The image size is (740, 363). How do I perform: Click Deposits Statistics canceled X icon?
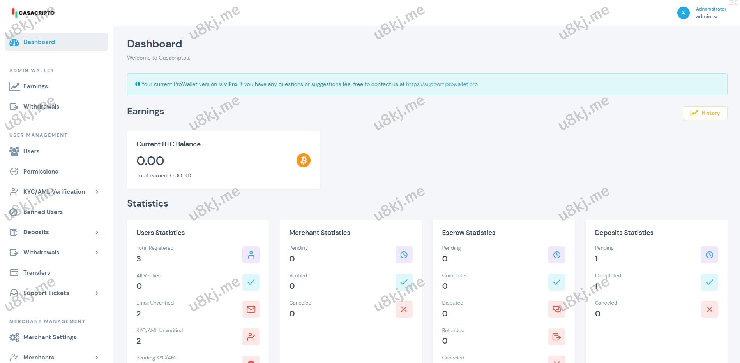(709, 309)
